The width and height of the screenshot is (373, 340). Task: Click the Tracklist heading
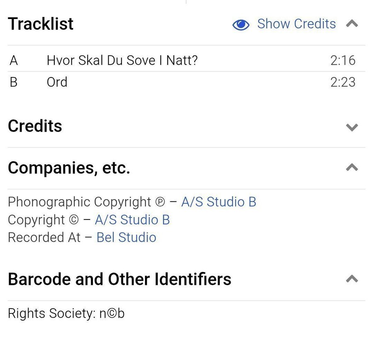tap(41, 24)
